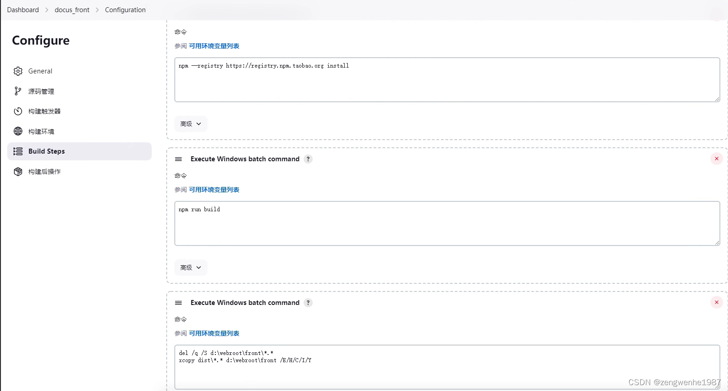Click the build environment globe icon
Viewport: 728px width, 391px height.
coord(18,131)
